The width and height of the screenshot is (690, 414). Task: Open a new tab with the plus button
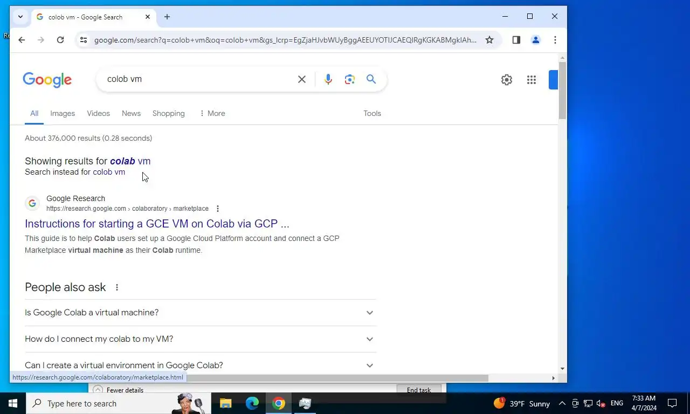click(167, 17)
